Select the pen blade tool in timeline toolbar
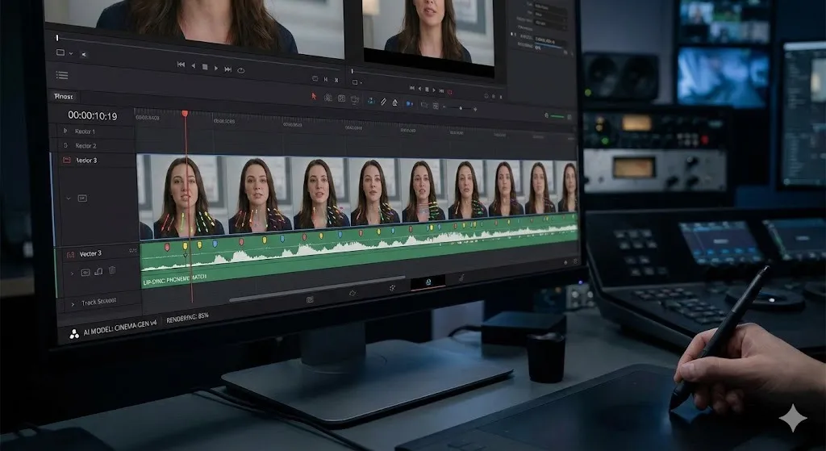 [x=383, y=102]
